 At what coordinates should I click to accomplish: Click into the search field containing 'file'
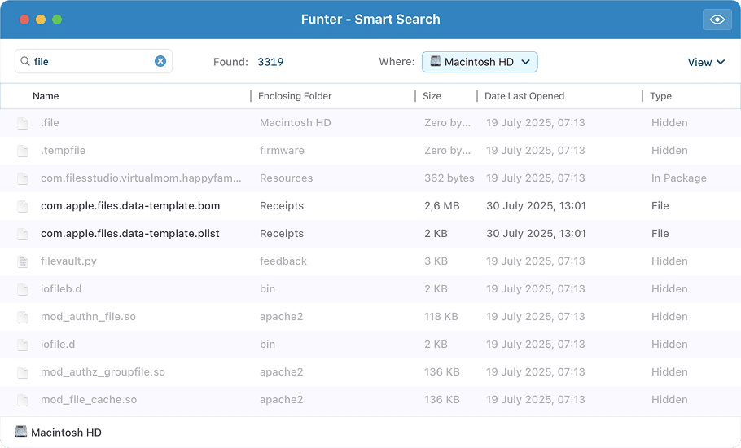pos(93,61)
